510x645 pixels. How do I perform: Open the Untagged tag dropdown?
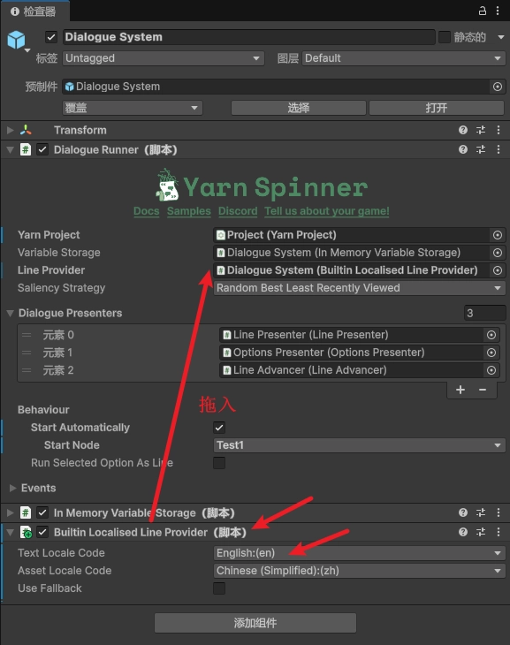164,58
